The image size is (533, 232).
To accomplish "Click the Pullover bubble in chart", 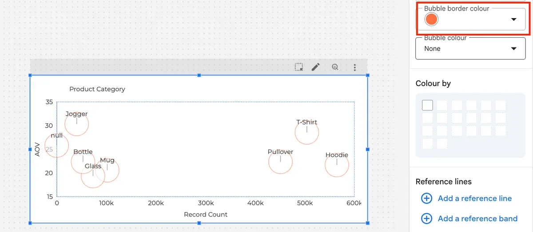I will 281,161.
